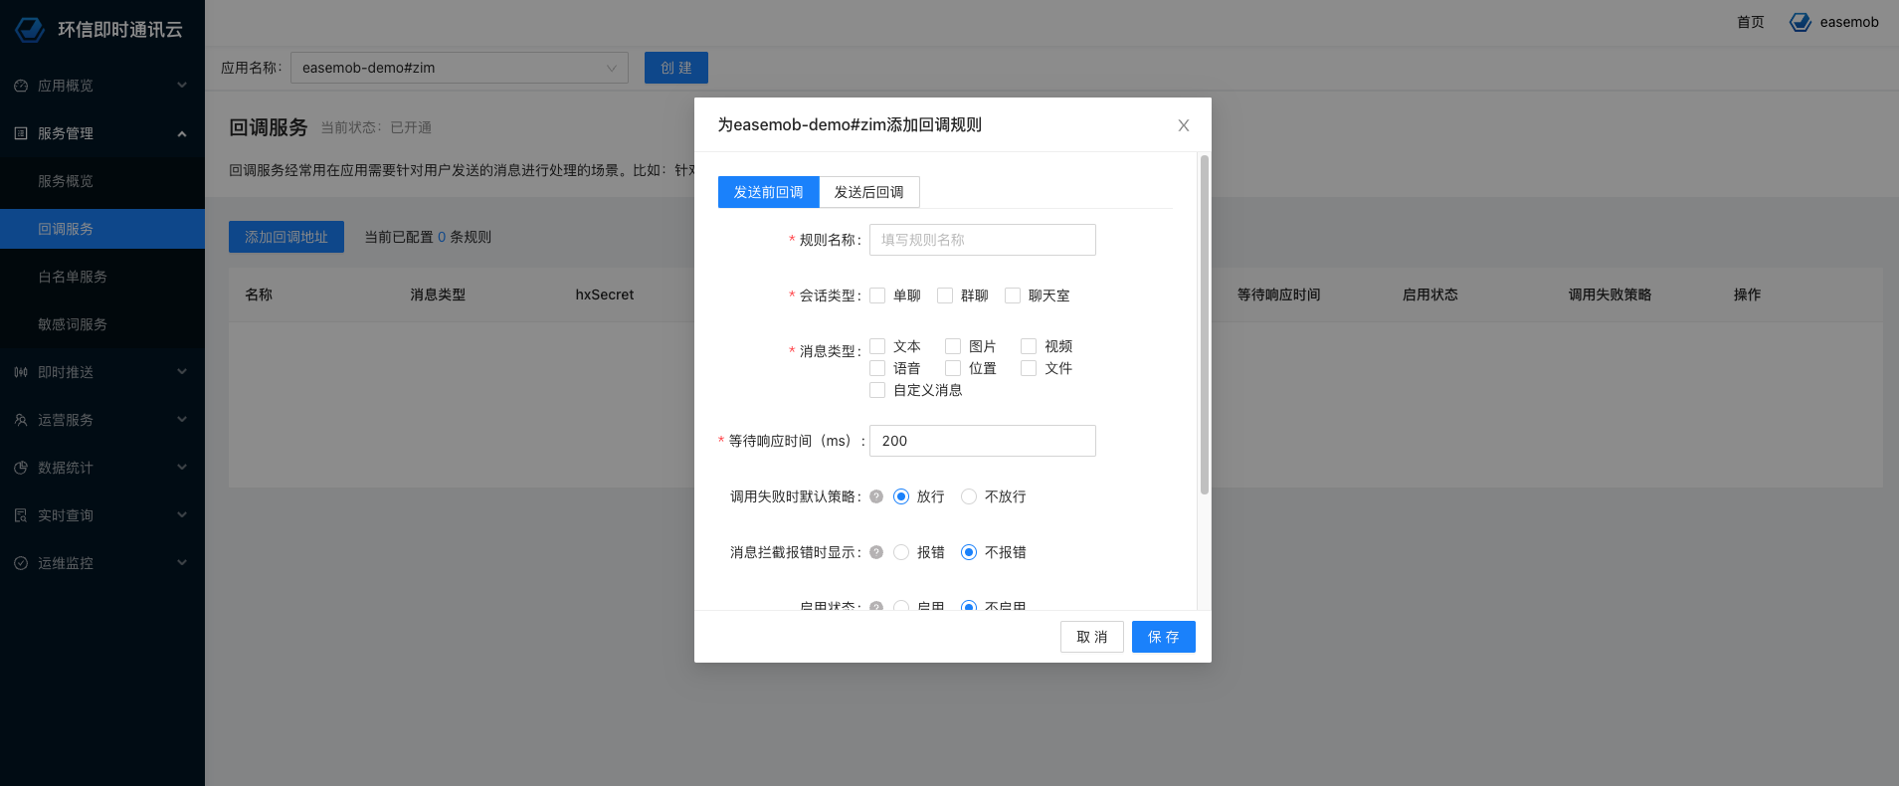The image size is (1899, 786).
Task: Switch to the 发送后回调 tab
Action: click(x=869, y=192)
